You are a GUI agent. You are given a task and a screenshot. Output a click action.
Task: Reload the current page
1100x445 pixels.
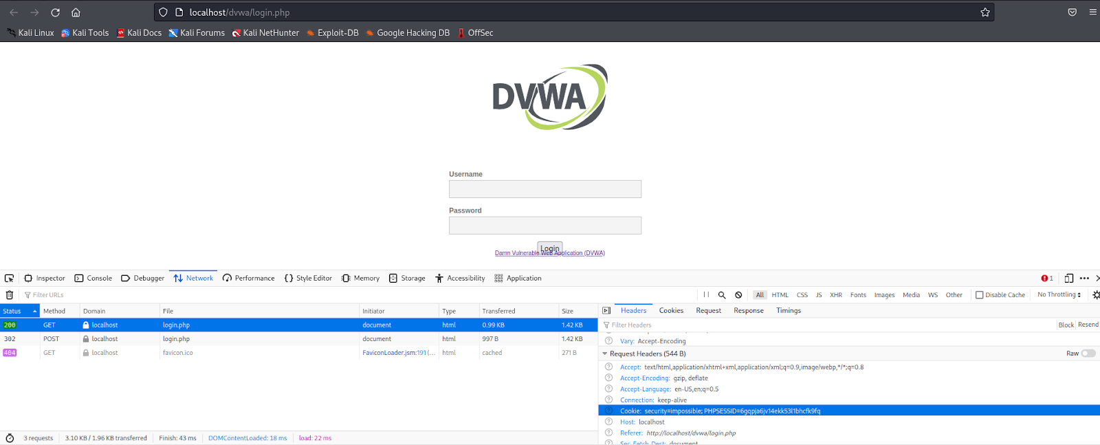click(x=55, y=12)
